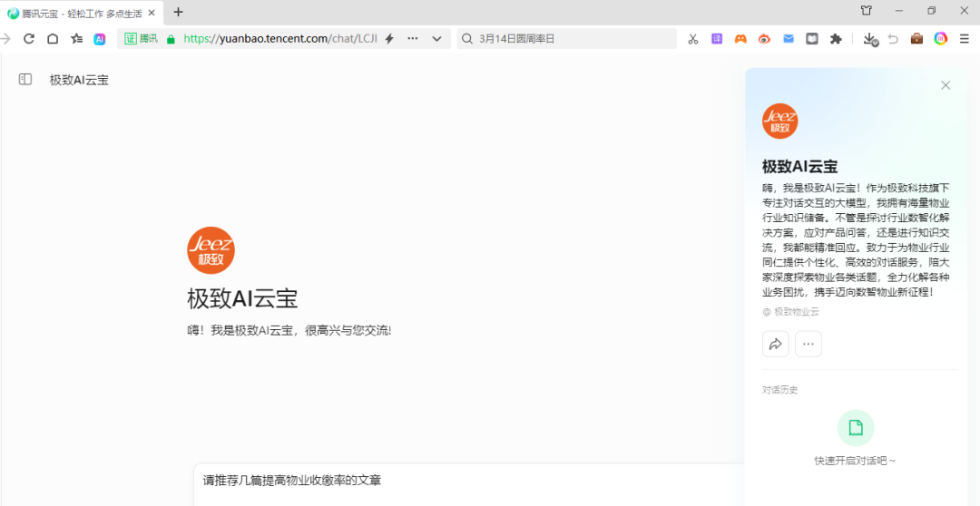Open the purple translate extension icon
The image size is (980, 506).
tap(717, 39)
